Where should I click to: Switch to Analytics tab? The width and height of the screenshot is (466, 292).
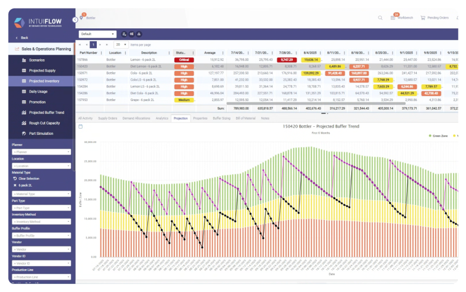[162, 118]
